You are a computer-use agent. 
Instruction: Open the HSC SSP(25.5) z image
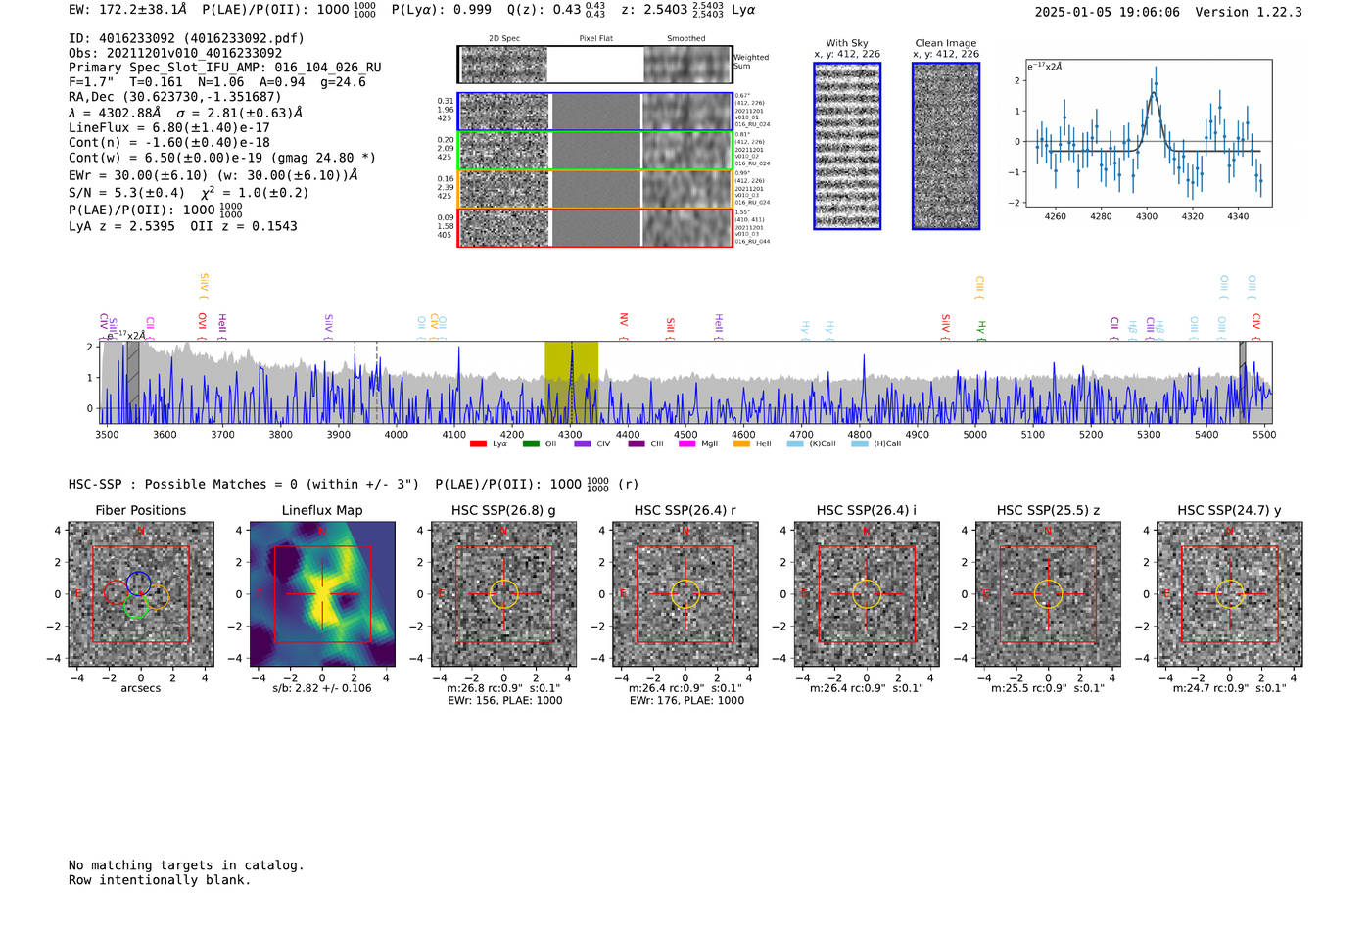(1048, 594)
